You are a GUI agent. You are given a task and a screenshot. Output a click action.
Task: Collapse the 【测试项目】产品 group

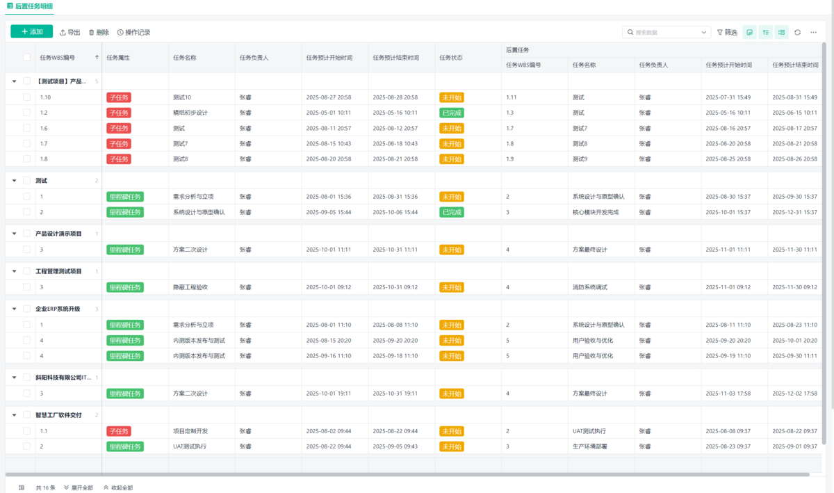pos(15,81)
